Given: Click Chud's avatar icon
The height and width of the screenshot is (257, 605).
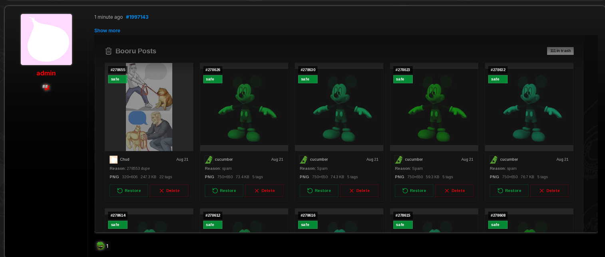Looking at the screenshot, I should point(113,160).
